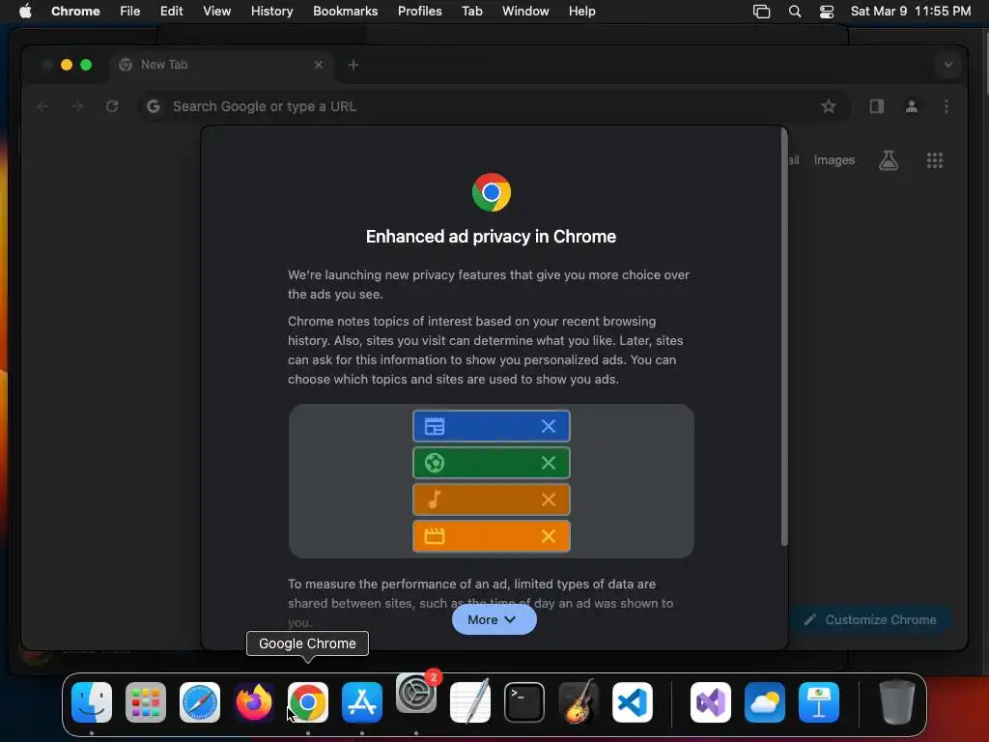Viewport: 989px width, 742px height.
Task: Open Control Center in the menu bar
Action: coord(827,12)
